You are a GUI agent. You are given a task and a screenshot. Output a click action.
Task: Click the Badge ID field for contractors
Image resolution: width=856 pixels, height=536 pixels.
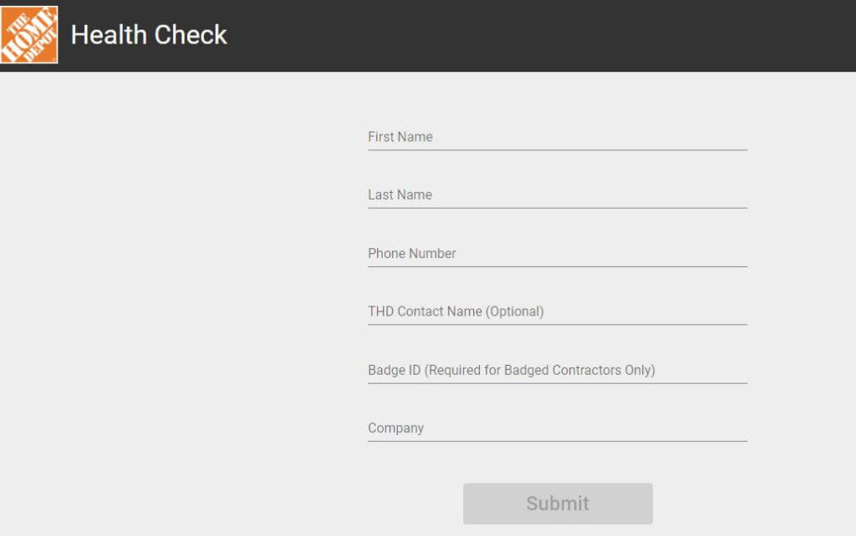pyautogui.click(x=558, y=370)
